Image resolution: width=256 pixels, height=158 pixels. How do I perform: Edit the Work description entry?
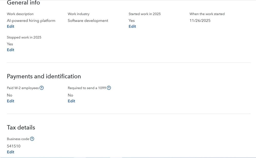click(11, 26)
